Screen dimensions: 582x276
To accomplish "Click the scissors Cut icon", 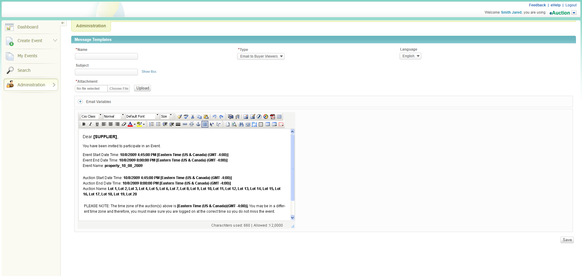I will pos(192,117).
